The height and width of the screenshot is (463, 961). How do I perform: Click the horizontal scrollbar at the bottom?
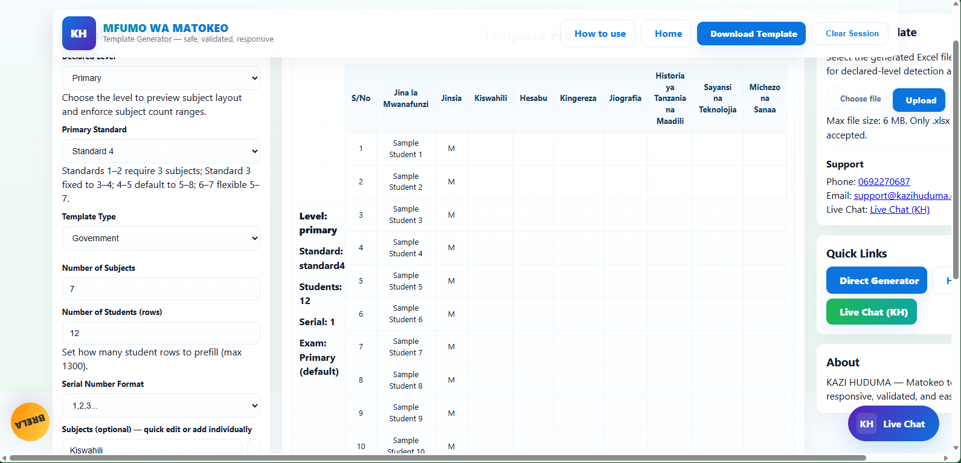point(438,458)
